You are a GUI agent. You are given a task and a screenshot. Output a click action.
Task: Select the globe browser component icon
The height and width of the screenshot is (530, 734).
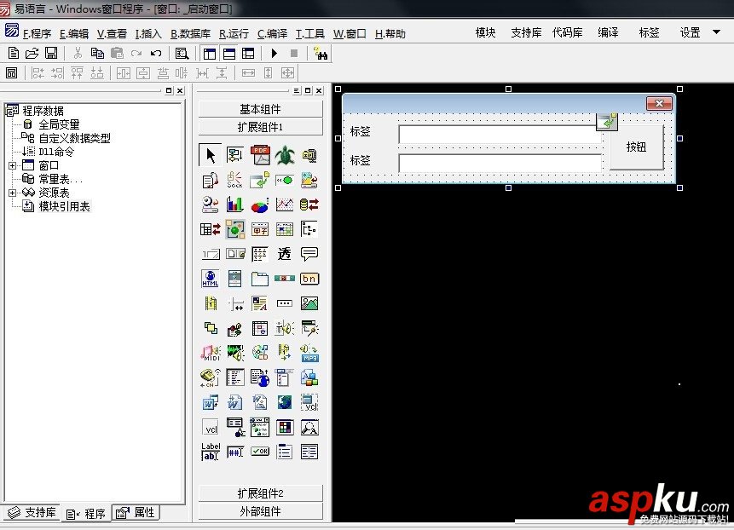click(x=285, y=402)
